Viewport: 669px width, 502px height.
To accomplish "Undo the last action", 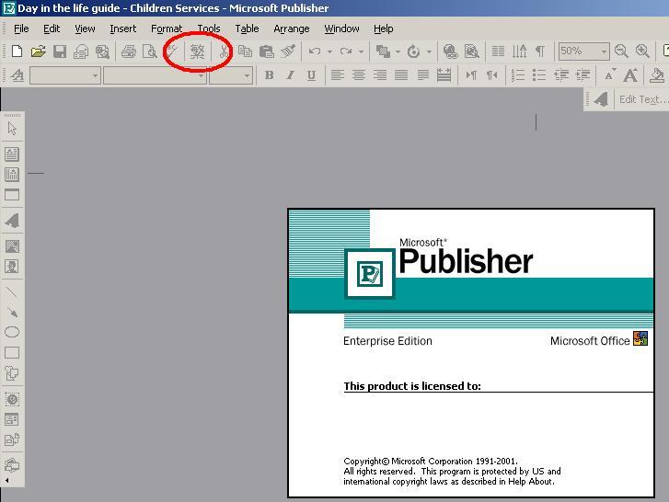I will coord(315,51).
